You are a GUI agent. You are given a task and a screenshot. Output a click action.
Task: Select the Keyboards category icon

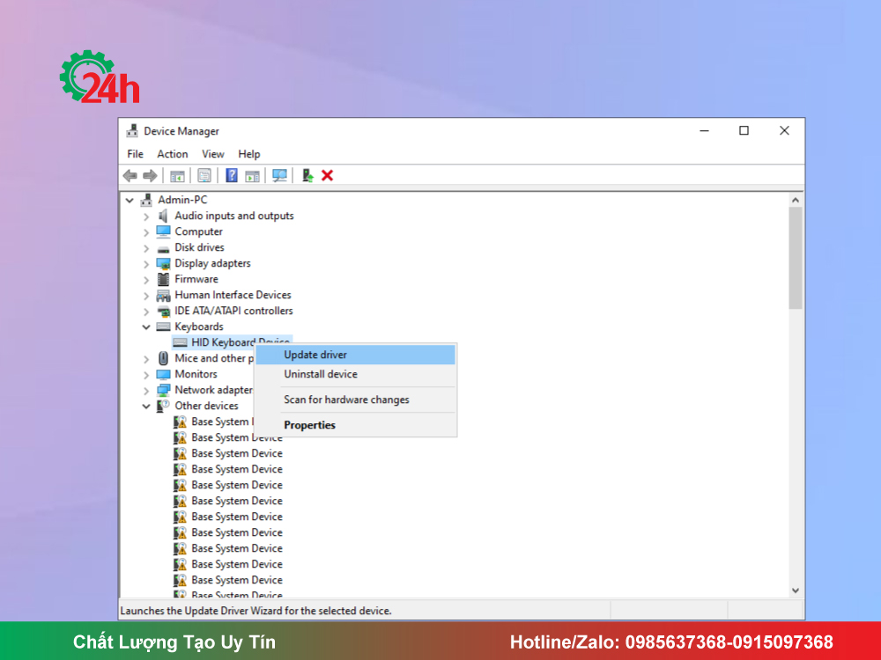point(163,326)
